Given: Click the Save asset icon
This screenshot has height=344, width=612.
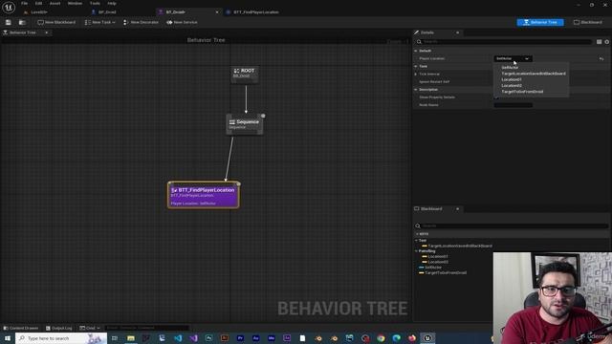Looking at the screenshot, I should [x=9, y=22].
